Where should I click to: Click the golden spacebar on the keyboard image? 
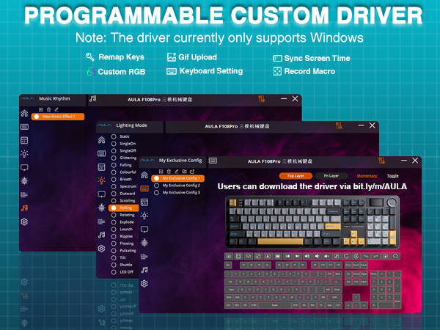click(280, 241)
